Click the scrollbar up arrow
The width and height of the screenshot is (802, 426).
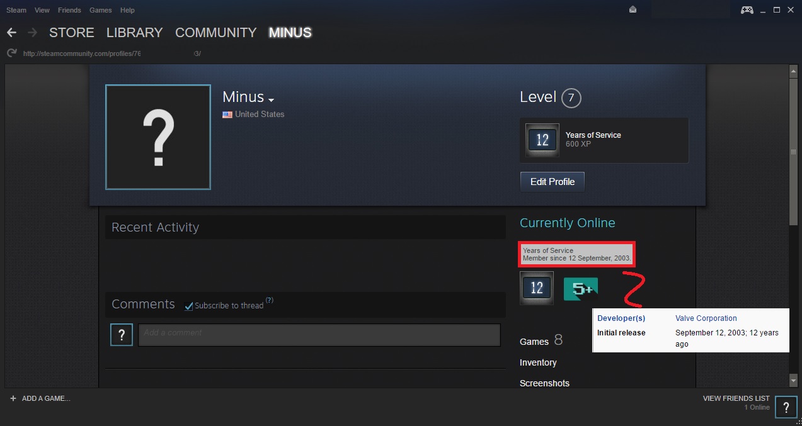coord(794,72)
